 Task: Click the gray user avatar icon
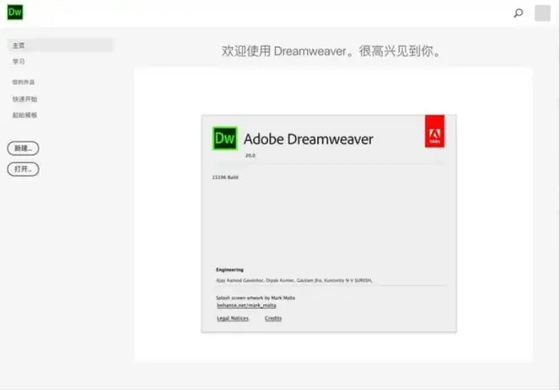[542, 13]
